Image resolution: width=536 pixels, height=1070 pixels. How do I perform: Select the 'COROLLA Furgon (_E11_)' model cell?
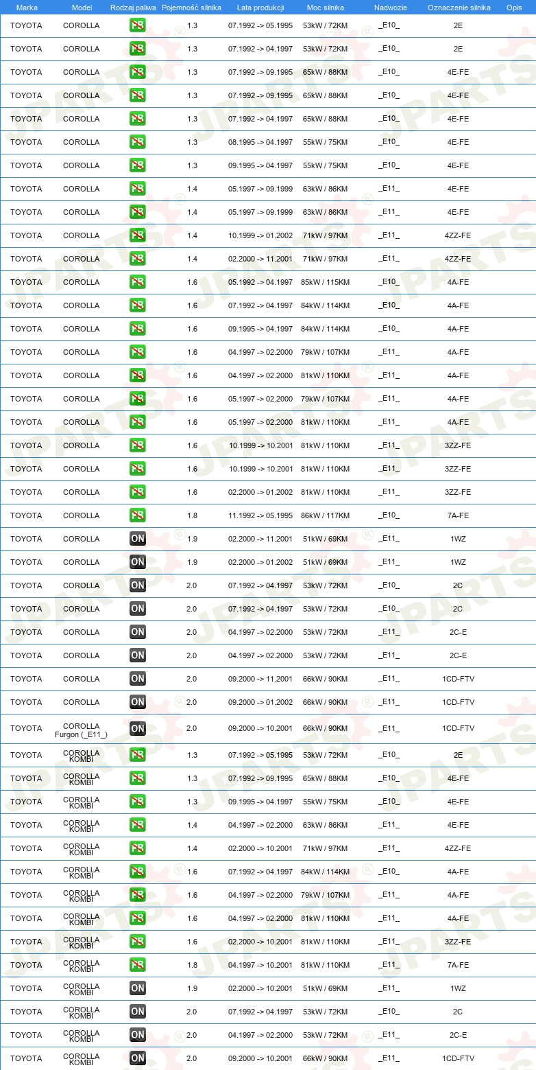81,730
